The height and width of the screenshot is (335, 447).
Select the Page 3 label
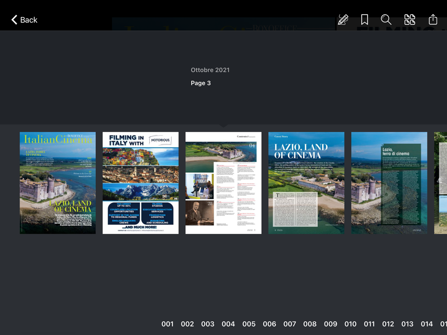coord(201,83)
